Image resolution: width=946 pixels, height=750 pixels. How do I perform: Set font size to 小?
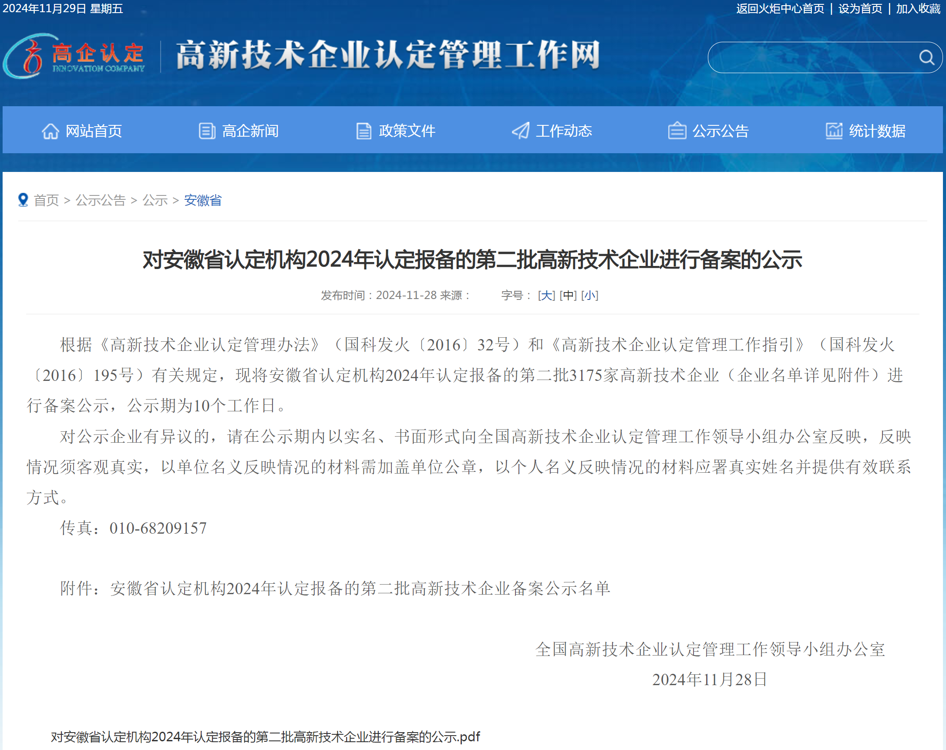point(590,296)
